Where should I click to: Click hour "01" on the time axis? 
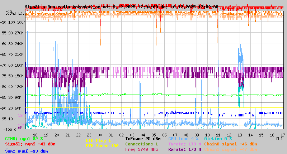pos(110,135)
